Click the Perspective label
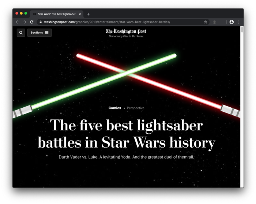Viewport: 256px width, 204px height. 136,108
